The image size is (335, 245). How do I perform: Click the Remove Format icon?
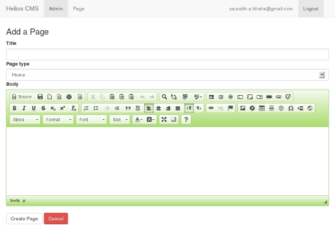tap(74, 108)
